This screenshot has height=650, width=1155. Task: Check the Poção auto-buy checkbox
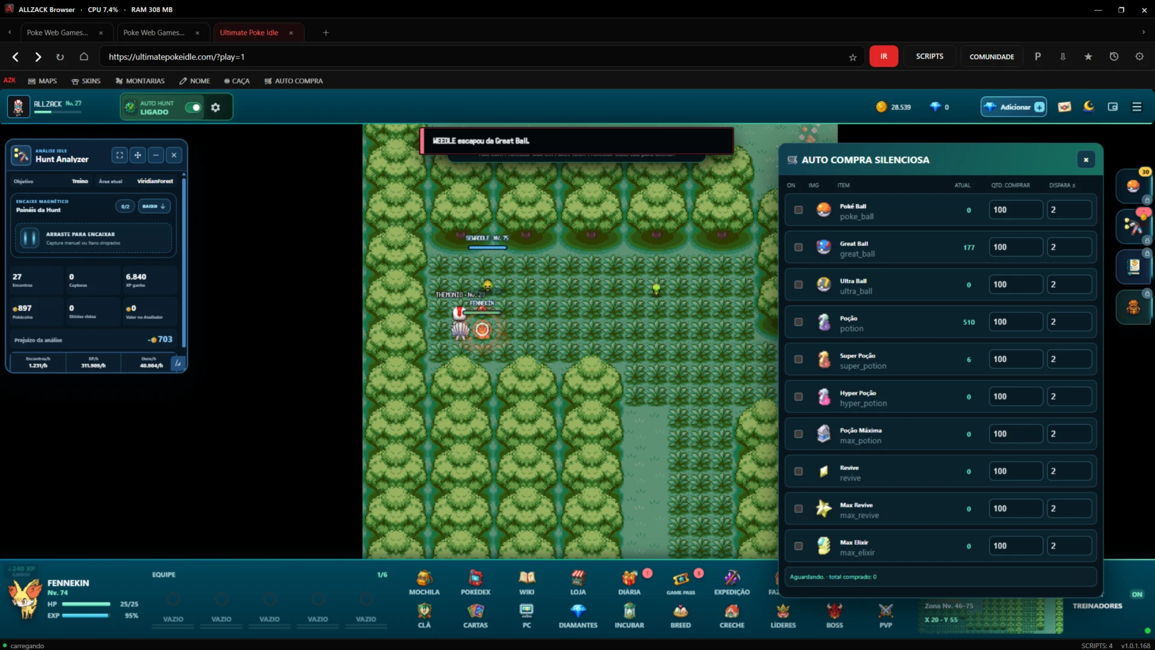[x=799, y=322]
